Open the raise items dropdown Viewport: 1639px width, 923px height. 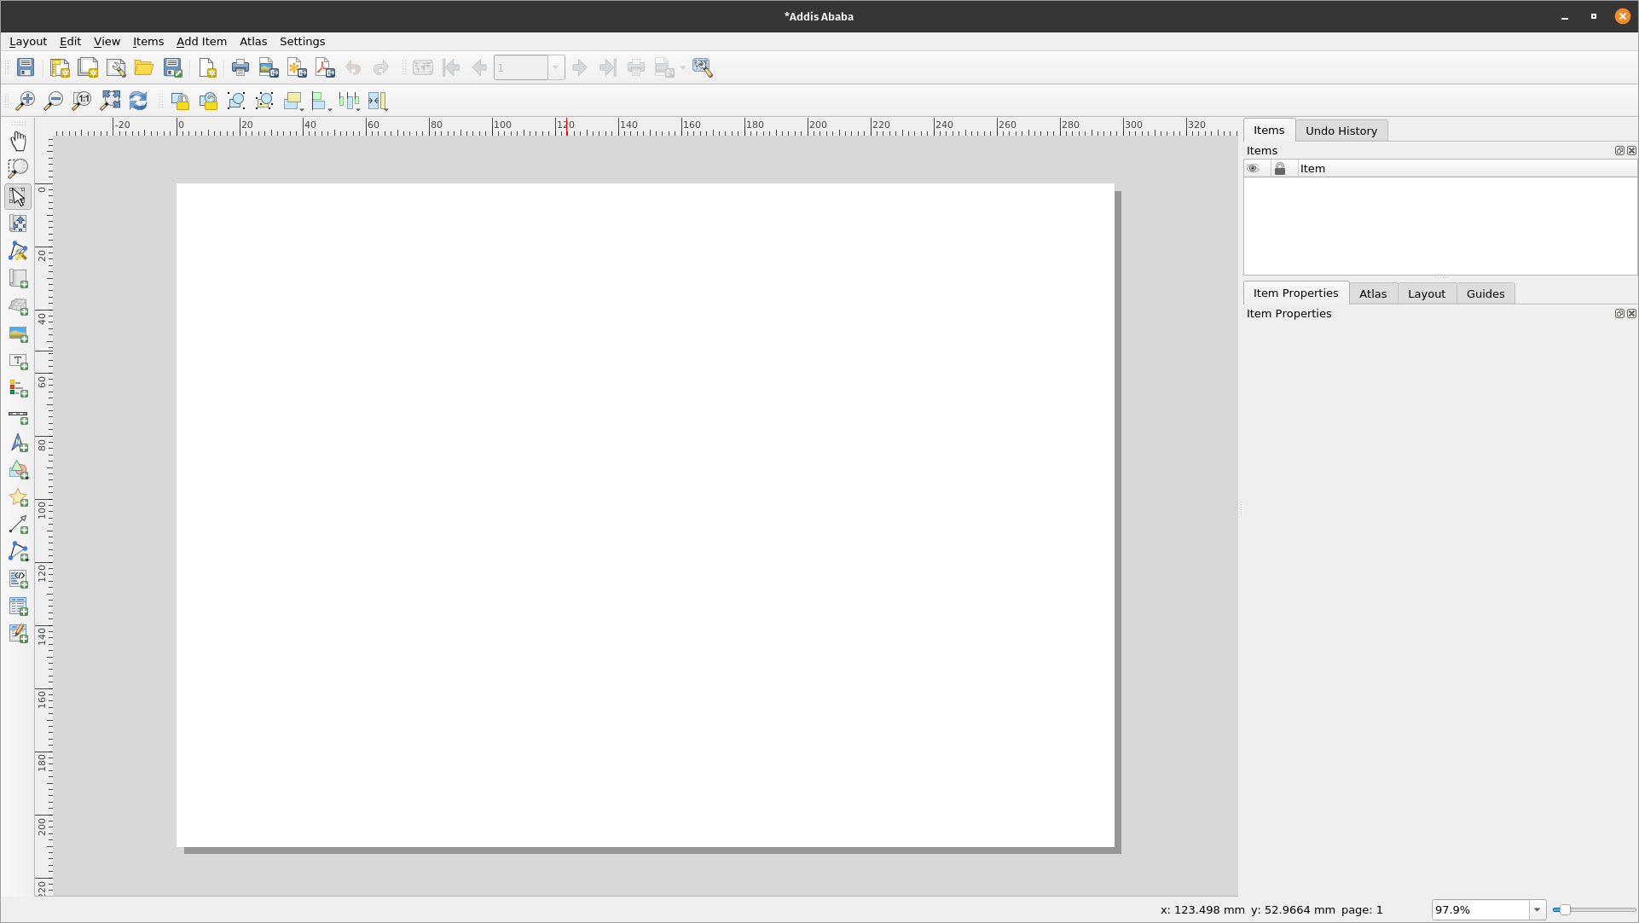tap(294, 101)
